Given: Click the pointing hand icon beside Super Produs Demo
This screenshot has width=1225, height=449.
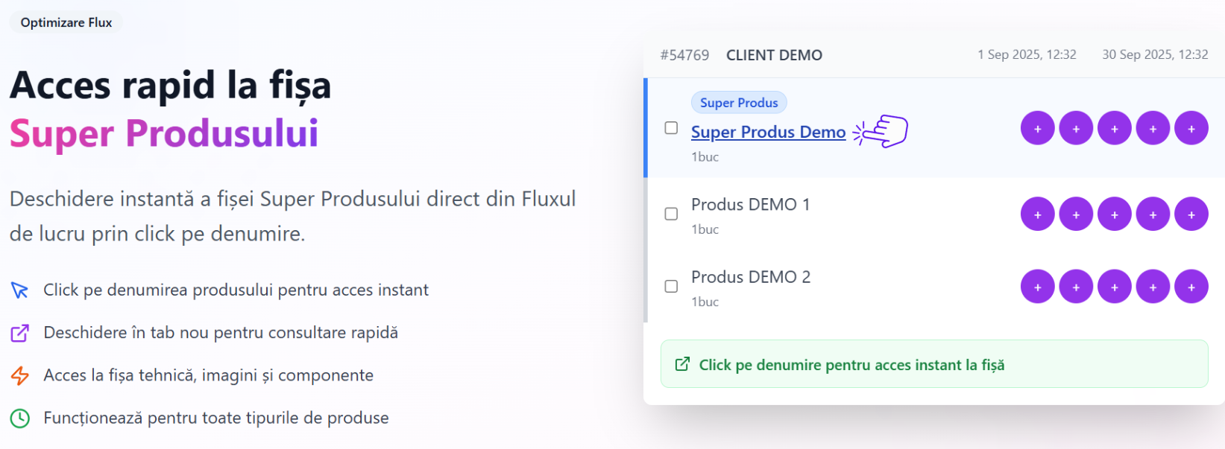Looking at the screenshot, I should coord(881,131).
